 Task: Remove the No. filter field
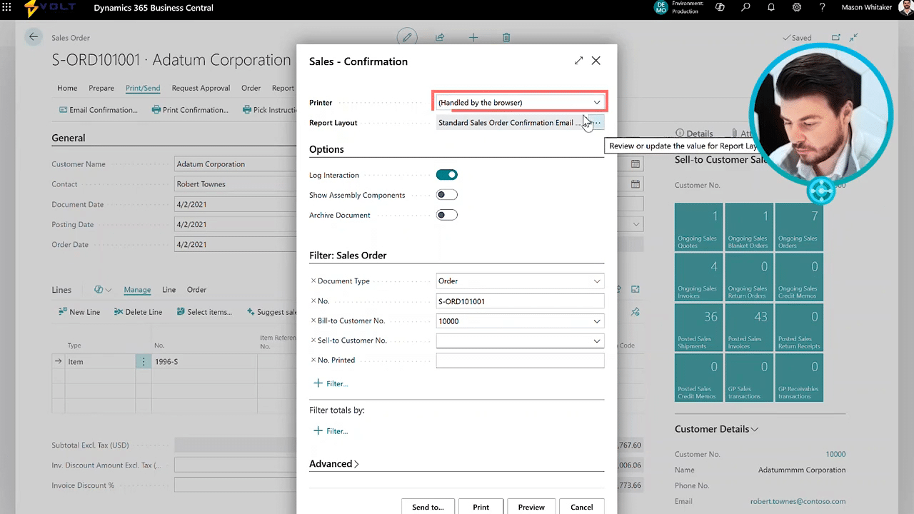coord(313,301)
